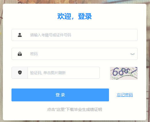This screenshot has height=122, width=150.
Task: Show password using the closed-eye icon
Action: pos(133,54)
